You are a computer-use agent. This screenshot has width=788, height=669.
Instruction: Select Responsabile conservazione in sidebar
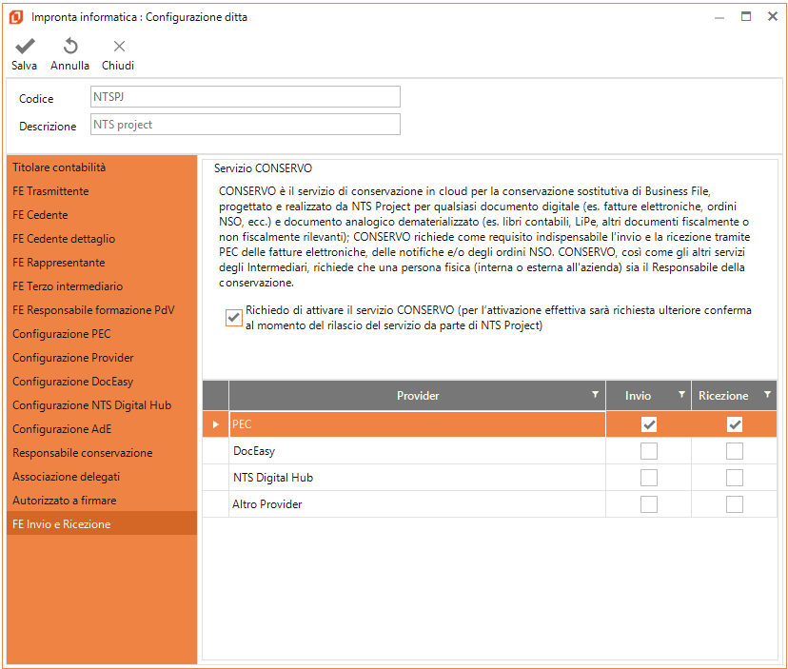pyautogui.click(x=82, y=453)
